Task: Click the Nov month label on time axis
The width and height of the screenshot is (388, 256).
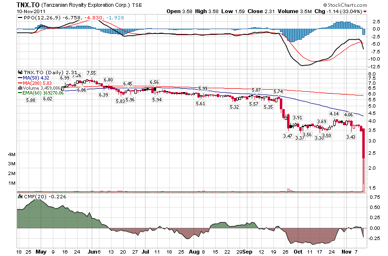Action: 345,252
